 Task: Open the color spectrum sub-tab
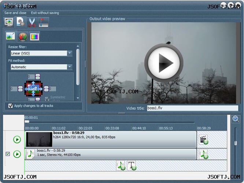coord(34,37)
